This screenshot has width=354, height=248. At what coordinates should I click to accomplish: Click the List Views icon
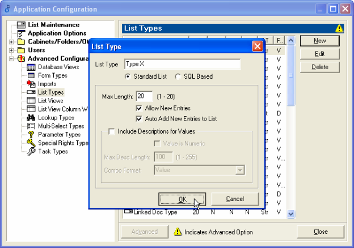[x=31, y=100]
